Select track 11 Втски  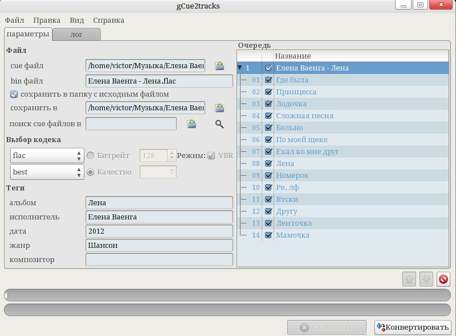343,200
